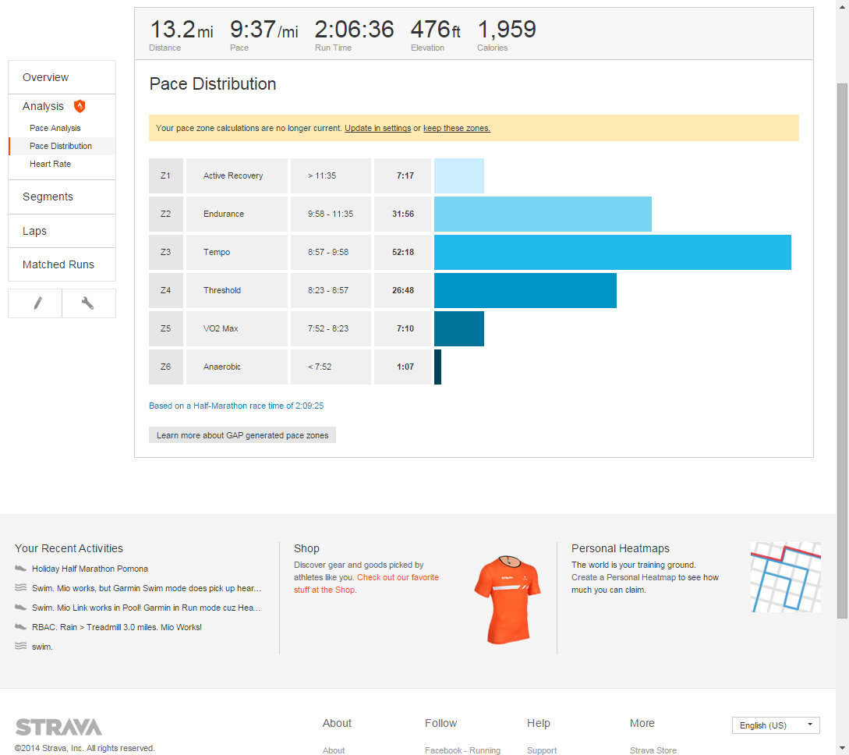Click the orange premium badge beside Analysis

click(80, 106)
